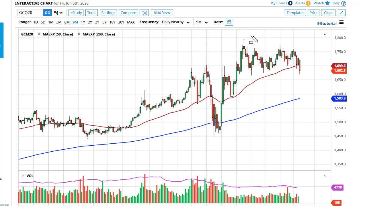Open the 9M period dropdown
The width and height of the screenshot is (367, 206).
pyautogui.click(x=202, y=22)
